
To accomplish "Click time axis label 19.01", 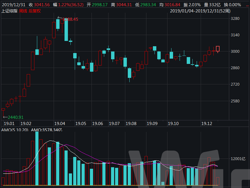I will click(x=9, y=124).
